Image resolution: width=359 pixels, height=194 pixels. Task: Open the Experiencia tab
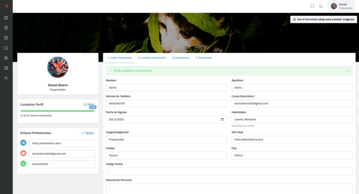click(180, 58)
